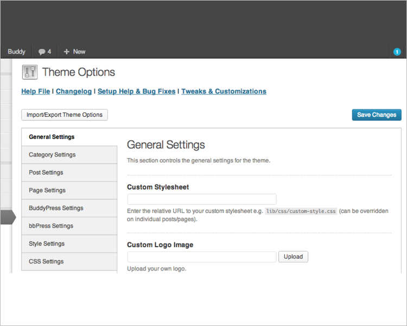This screenshot has height=326, width=407.
Task: Focus the Custom Stylesheet input field
Action: [202, 199]
